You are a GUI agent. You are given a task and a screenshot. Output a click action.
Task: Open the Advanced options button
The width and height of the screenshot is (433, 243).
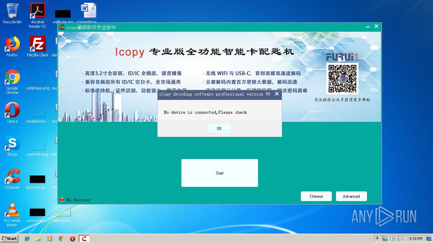point(351,196)
